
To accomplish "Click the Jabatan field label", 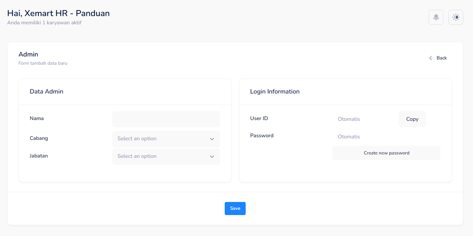I will coord(39,156).
